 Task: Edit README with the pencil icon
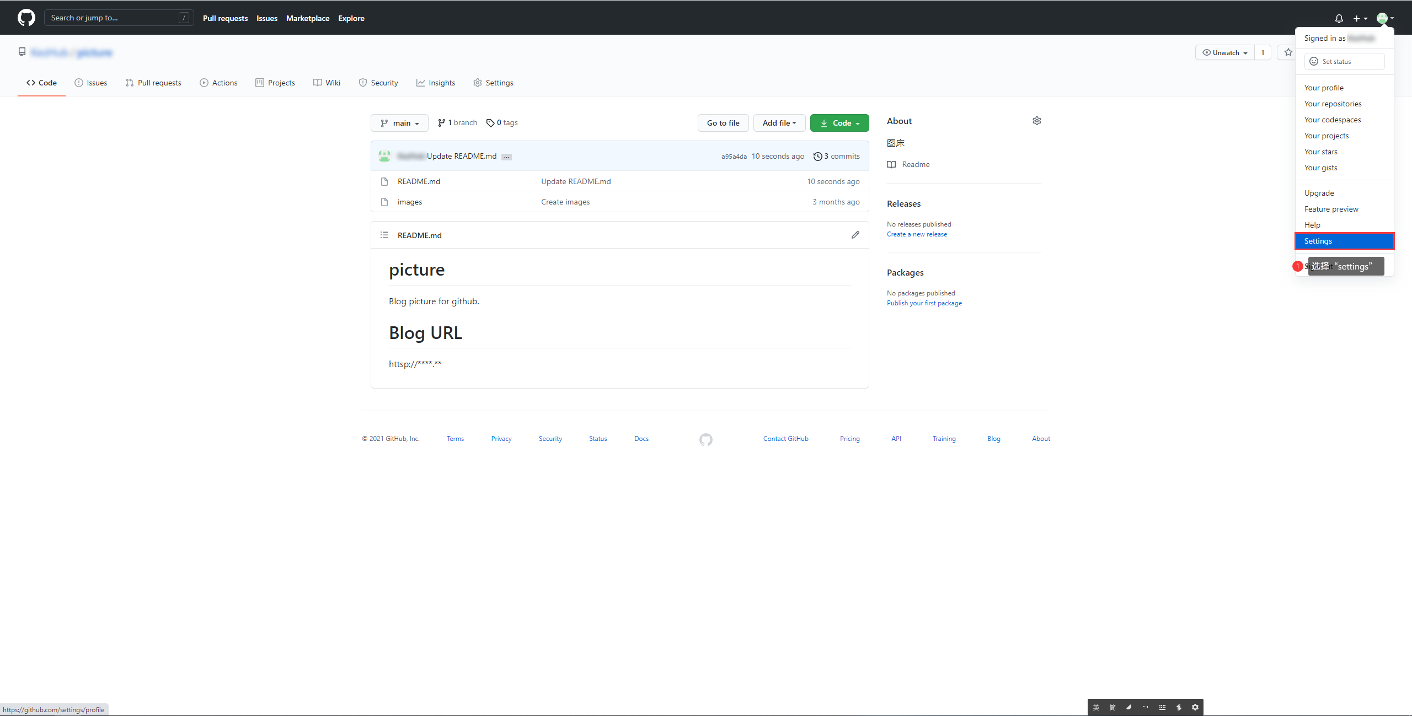[855, 235]
